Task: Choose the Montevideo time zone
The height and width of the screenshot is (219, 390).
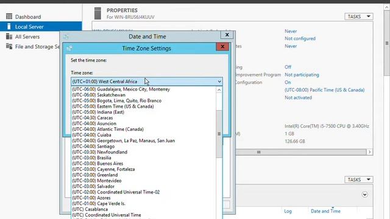Action: click(97, 181)
